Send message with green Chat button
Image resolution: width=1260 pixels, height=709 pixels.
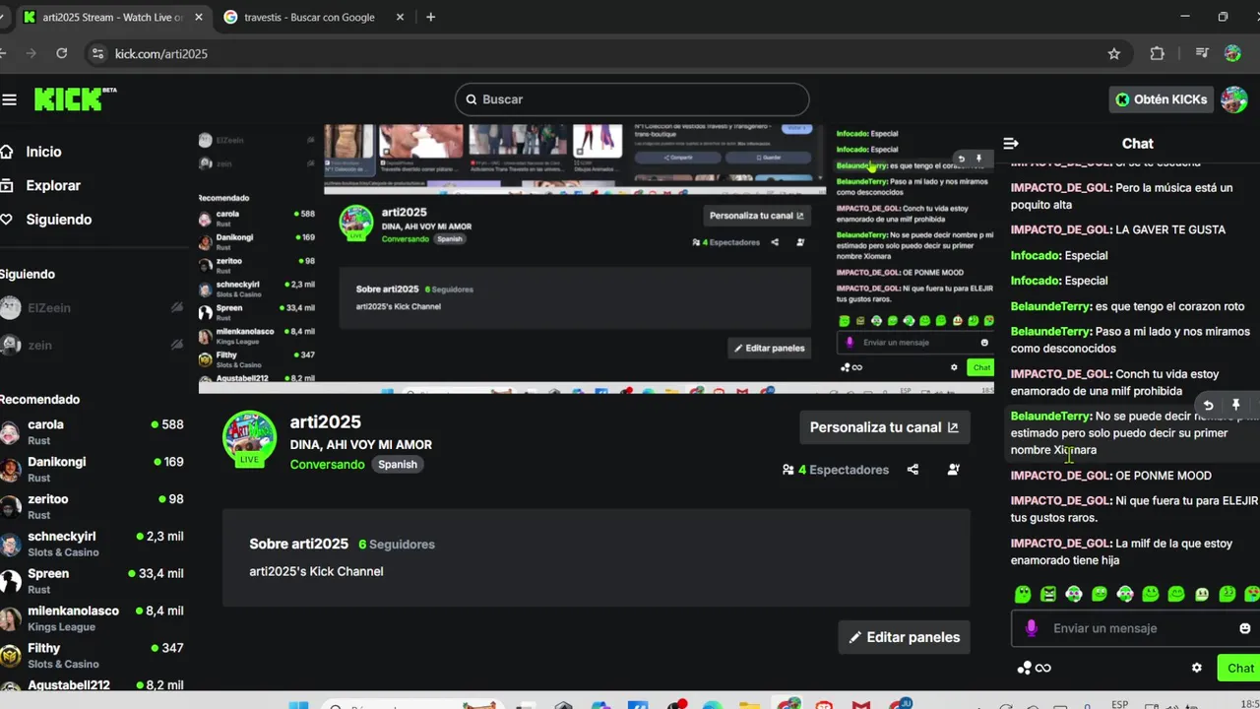(1239, 668)
